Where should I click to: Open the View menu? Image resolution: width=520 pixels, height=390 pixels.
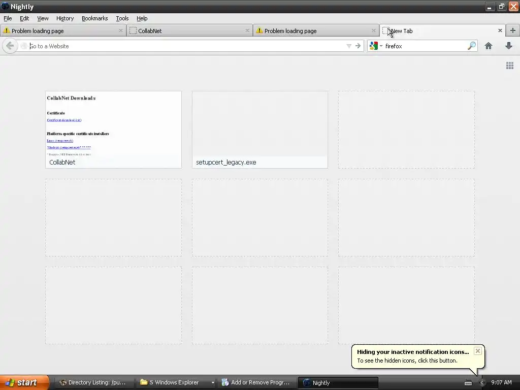coord(43,18)
